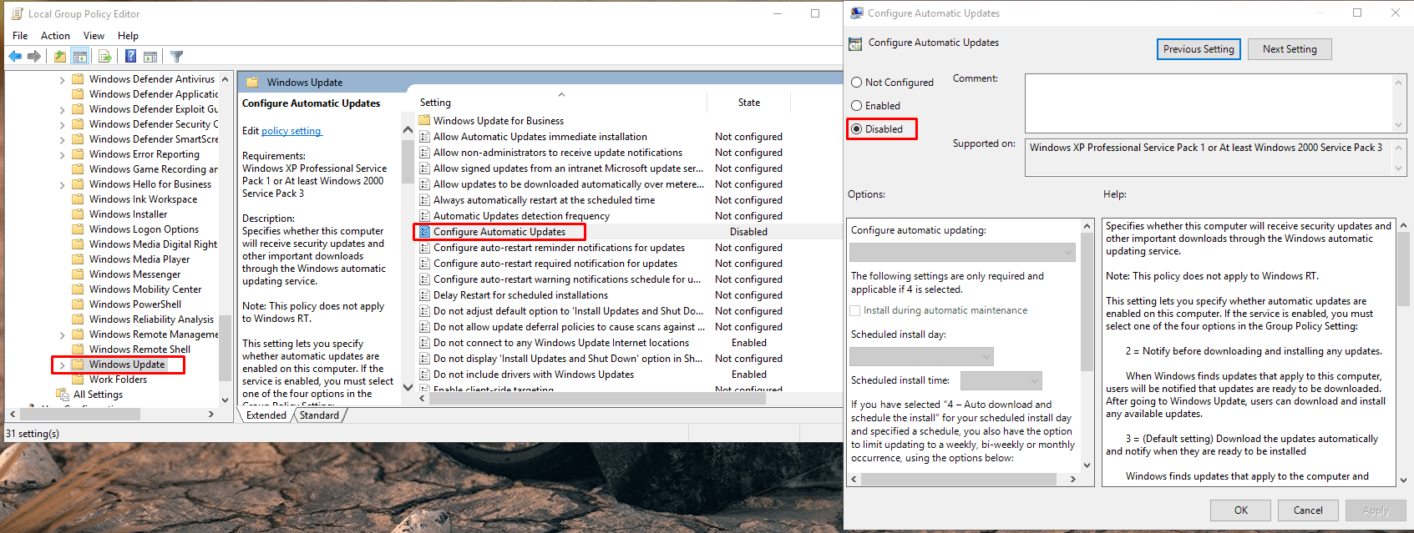Click the Up one level folder icon
This screenshot has width=1414, height=533.
click(60, 57)
